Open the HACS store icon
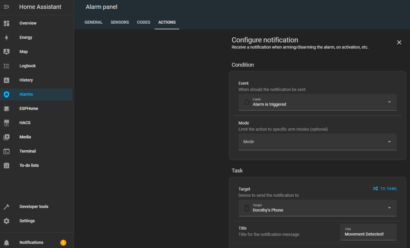The height and width of the screenshot is (248, 410). (7, 123)
